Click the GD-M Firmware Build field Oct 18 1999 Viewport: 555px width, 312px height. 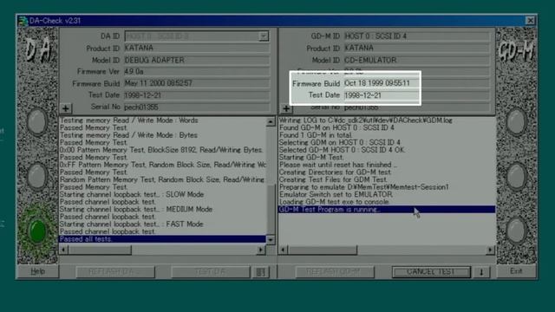417,83
